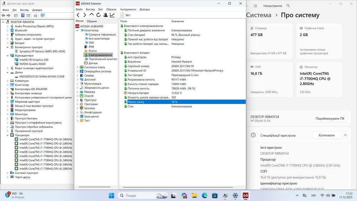
Task: Open the hamburger menu in Settings window
Action: [x=255, y=6]
